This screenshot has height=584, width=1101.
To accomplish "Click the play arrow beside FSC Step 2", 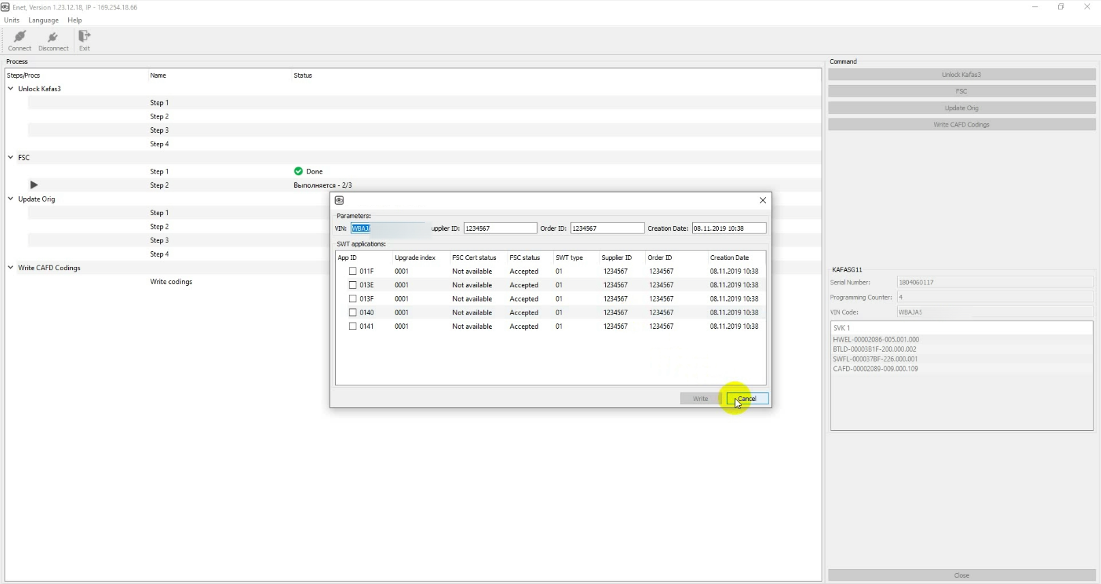I will 33,185.
